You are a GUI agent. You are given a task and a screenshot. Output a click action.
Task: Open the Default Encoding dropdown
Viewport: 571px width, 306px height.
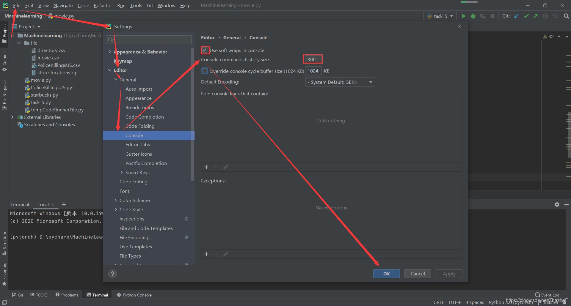click(x=340, y=82)
